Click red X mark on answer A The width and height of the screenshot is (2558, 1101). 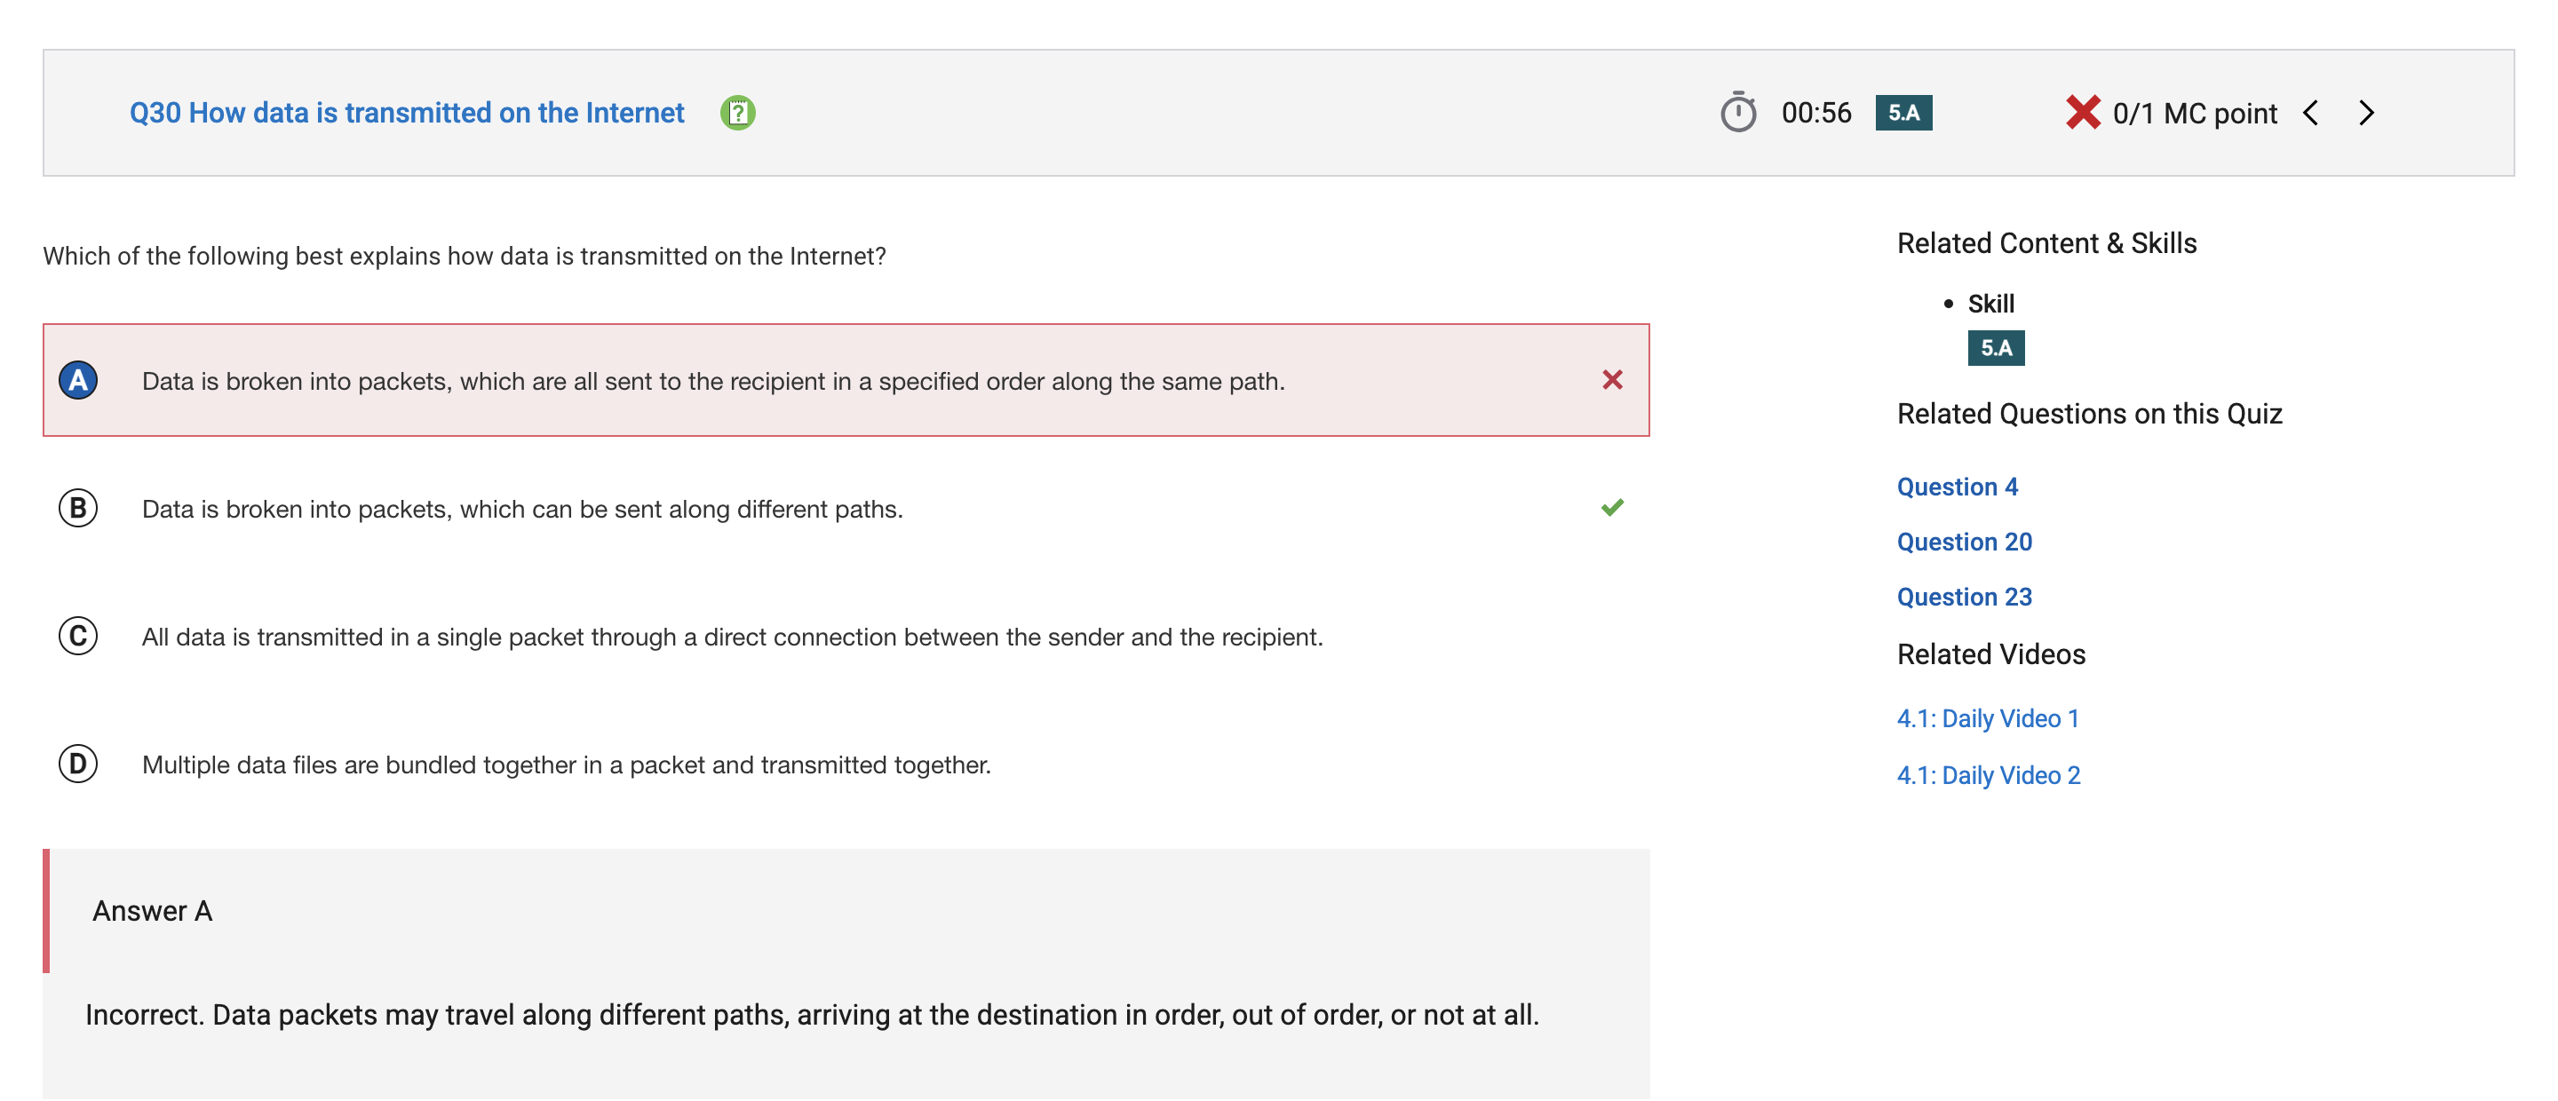tap(1612, 380)
